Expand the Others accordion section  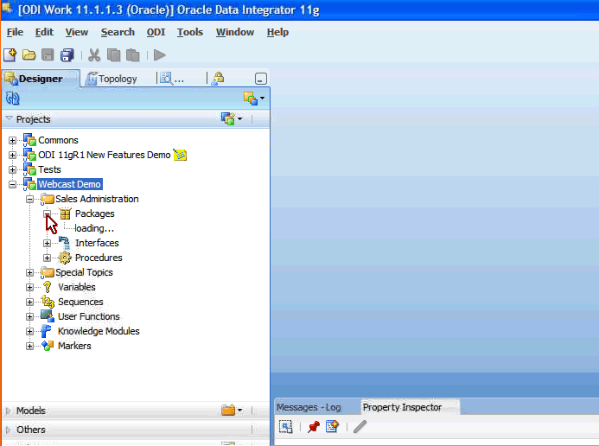pyautogui.click(x=8, y=430)
